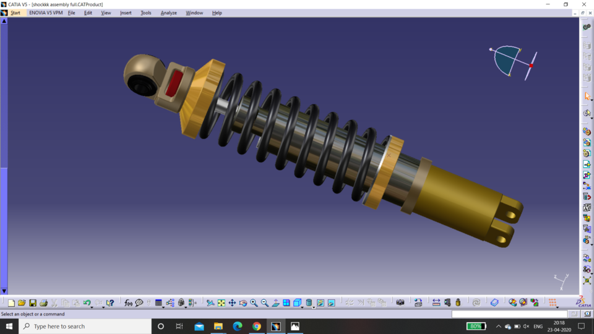Screen dimensions: 594x334
Task: Open Mail app from taskbar
Action: [199, 326]
